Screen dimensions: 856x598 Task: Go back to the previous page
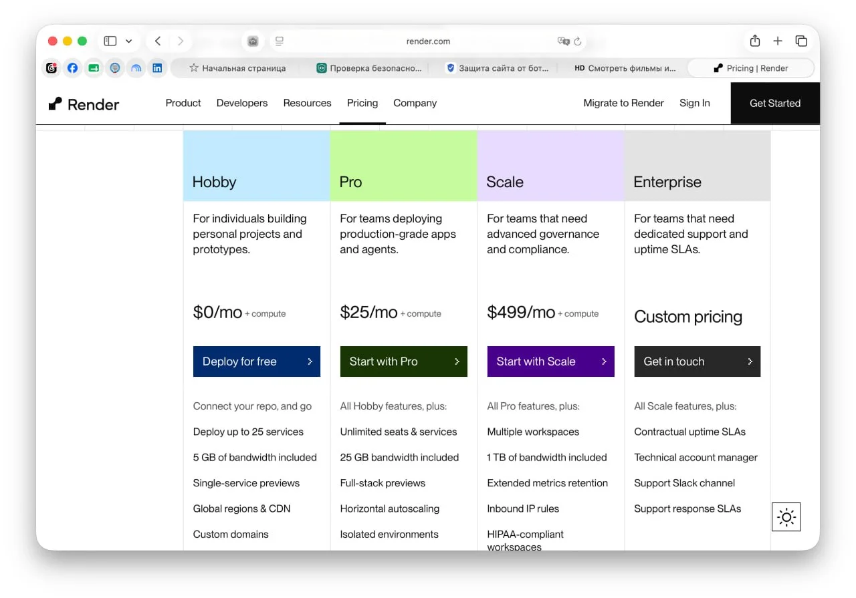click(x=158, y=41)
